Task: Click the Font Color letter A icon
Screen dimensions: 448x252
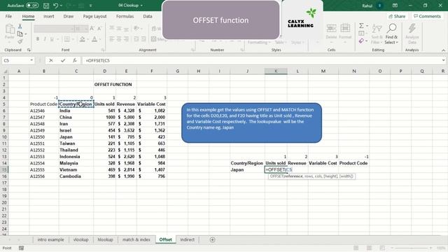Action: point(94,39)
